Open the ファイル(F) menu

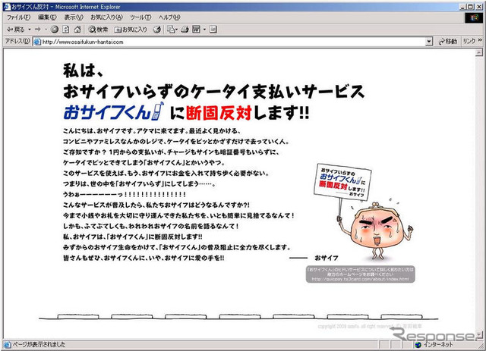coord(18,17)
